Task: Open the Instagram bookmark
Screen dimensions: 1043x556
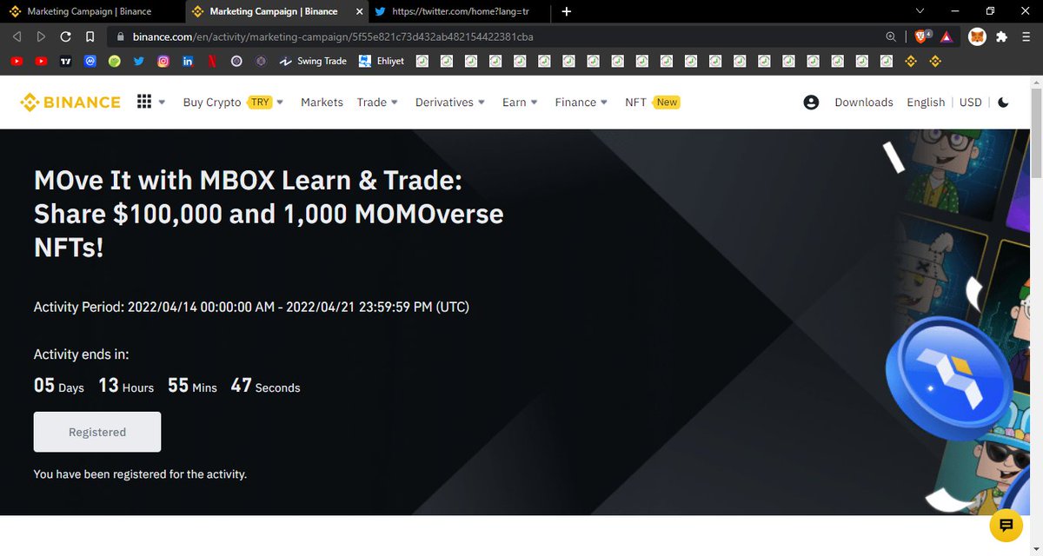Action: coord(163,61)
